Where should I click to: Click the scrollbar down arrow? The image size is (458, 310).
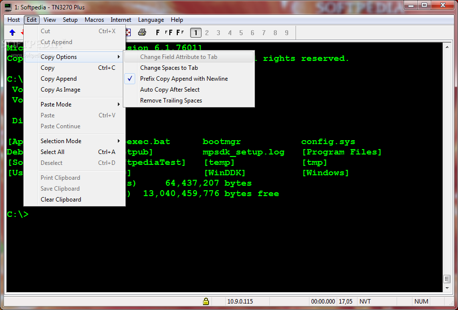click(447, 288)
